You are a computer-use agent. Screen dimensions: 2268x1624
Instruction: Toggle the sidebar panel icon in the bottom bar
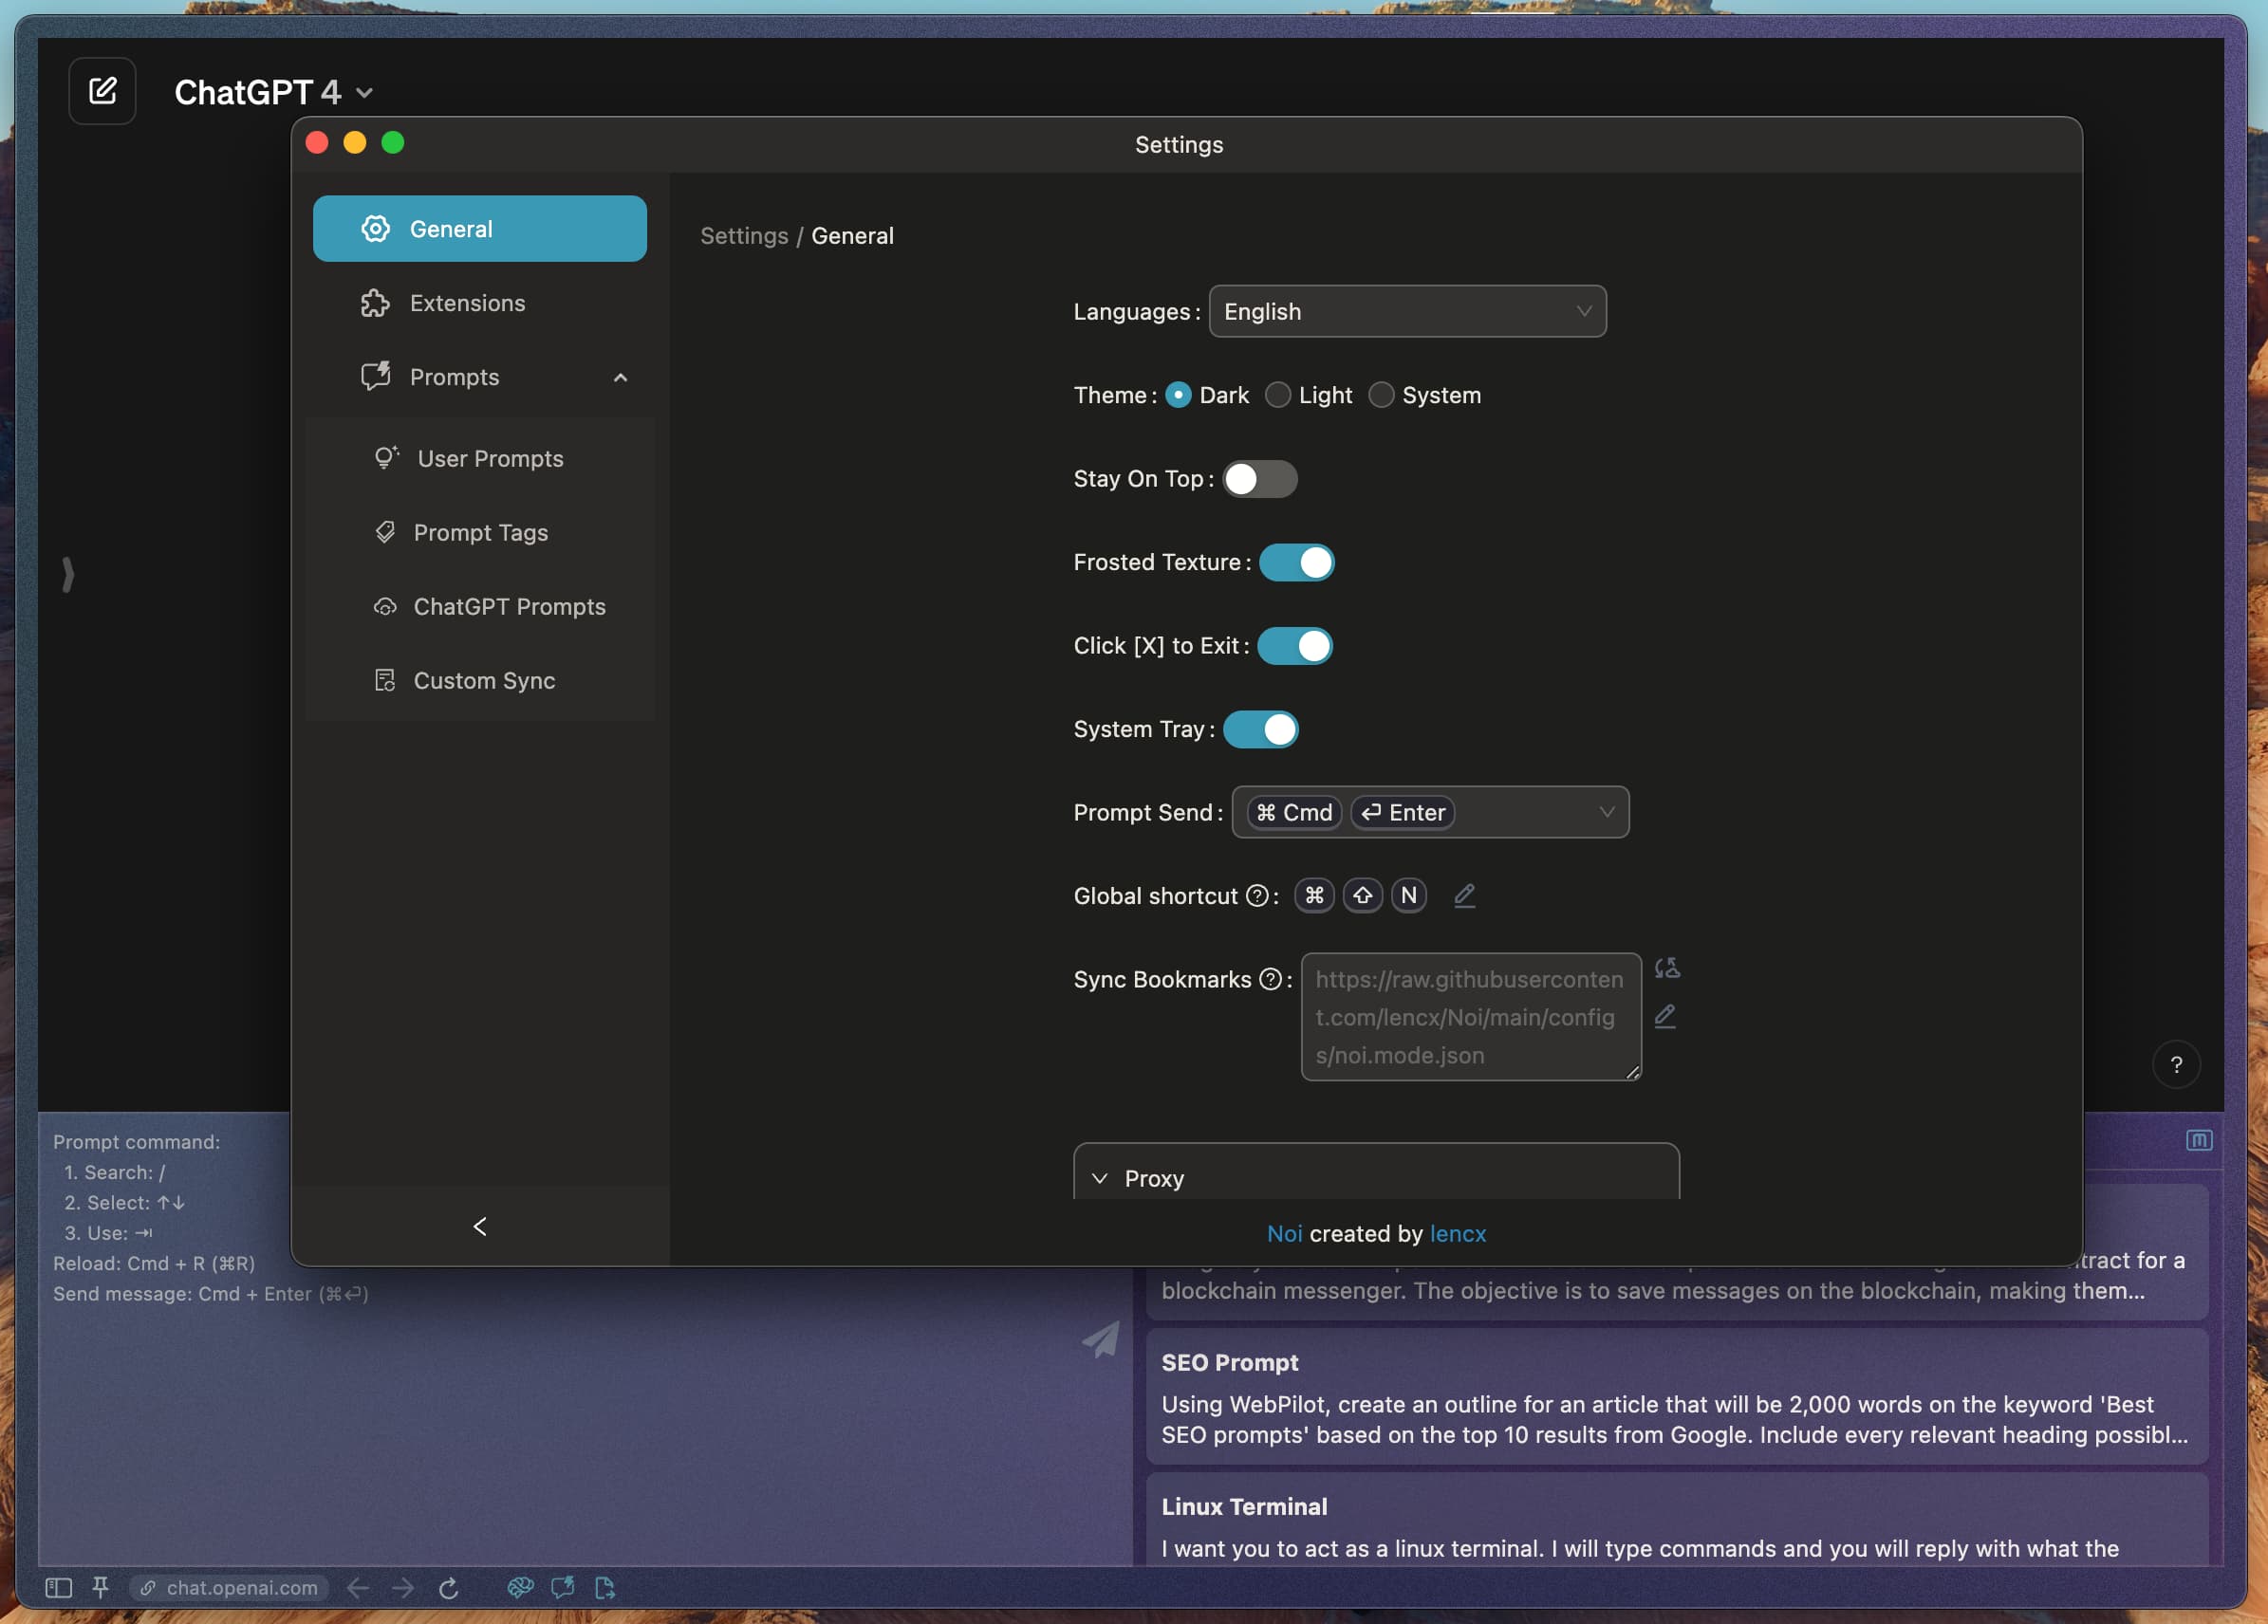point(59,1587)
